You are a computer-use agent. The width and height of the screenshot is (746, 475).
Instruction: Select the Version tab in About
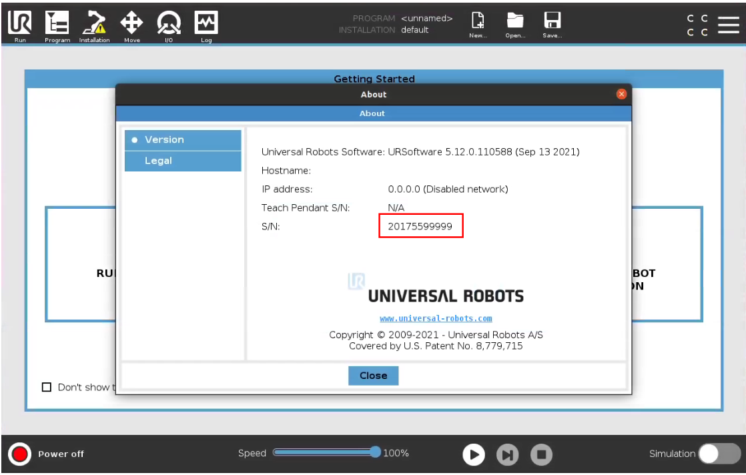coord(183,140)
